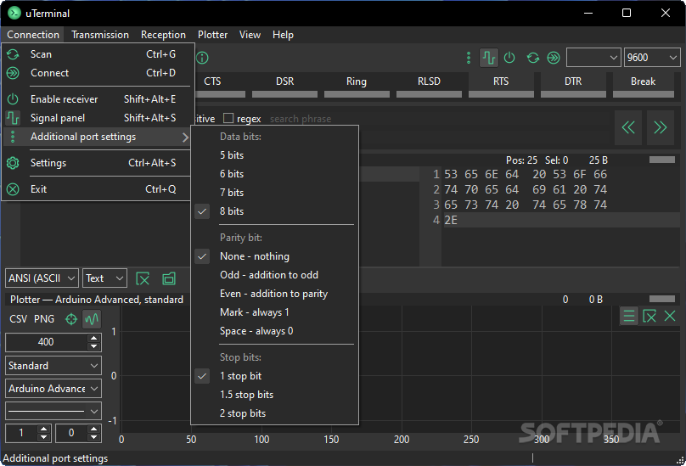The width and height of the screenshot is (686, 466).
Task: Select 5 bits data option
Action: click(x=275, y=155)
